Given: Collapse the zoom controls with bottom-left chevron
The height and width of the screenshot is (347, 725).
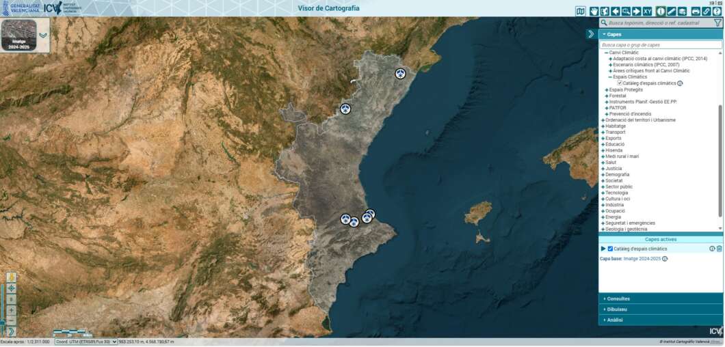Looking at the screenshot, I should (11, 331).
